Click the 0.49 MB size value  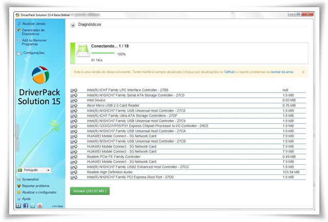(x=289, y=157)
